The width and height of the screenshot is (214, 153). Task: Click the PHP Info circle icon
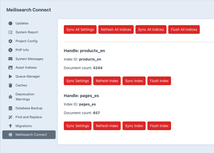(x=10, y=50)
